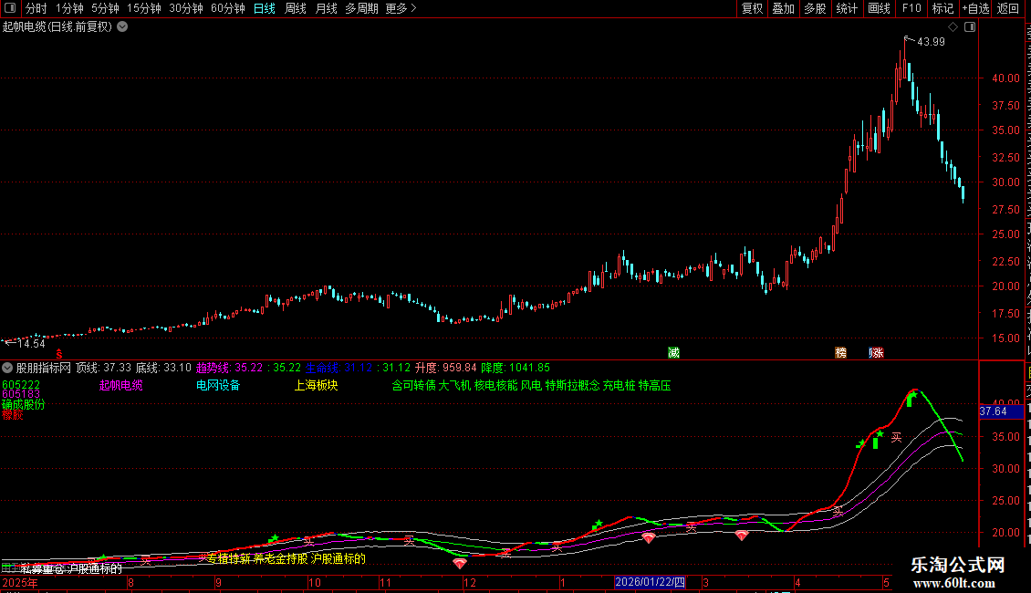This screenshot has height=593, width=1031.
Task: Click stock code 605222
Action: pyautogui.click(x=21, y=385)
